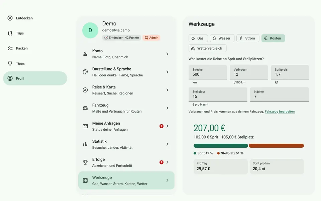Click the Fahrzeug car icon
Image resolution: width=321 pixels, height=201 pixels.
[85, 108]
